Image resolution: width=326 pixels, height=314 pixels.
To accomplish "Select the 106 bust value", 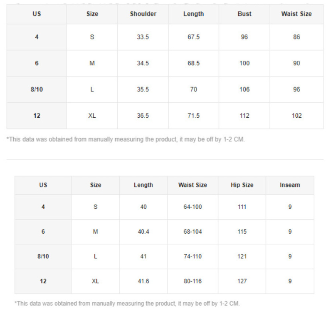I will pyautogui.click(x=244, y=89).
